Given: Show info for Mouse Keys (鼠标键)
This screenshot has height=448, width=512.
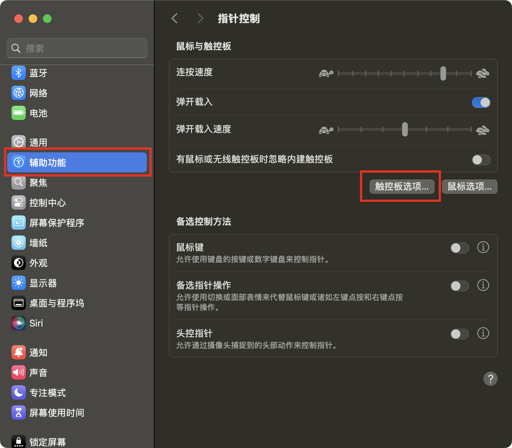Looking at the screenshot, I should pos(483,247).
